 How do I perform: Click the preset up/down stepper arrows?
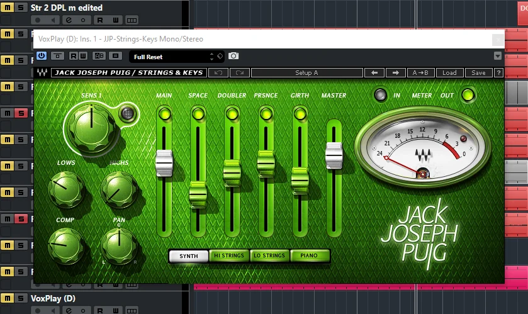(211, 57)
